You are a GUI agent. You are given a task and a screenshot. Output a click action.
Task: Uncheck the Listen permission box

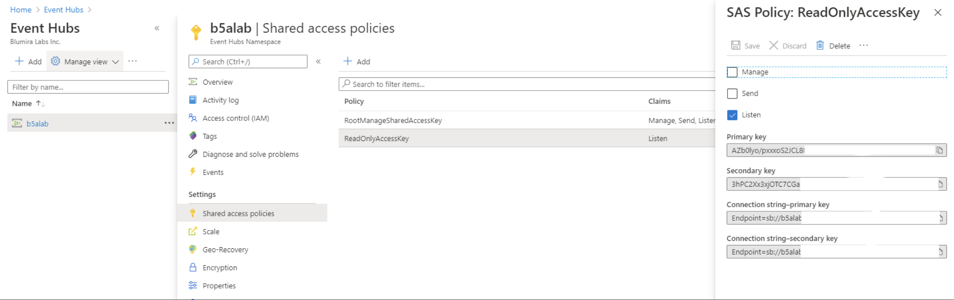(732, 115)
